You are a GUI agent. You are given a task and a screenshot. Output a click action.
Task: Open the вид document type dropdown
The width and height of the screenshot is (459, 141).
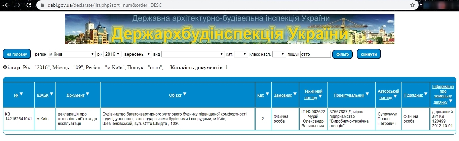click(193, 54)
